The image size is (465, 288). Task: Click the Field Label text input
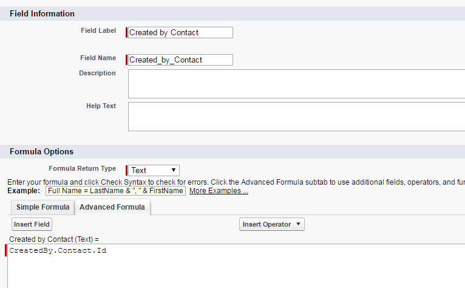tap(180, 33)
